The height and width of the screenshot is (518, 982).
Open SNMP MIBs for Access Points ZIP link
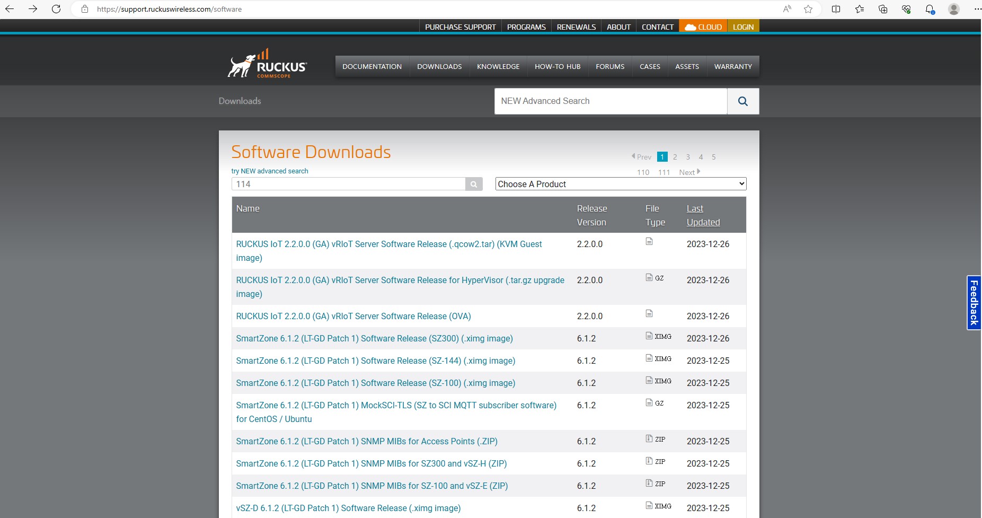[x=367, y=441]
